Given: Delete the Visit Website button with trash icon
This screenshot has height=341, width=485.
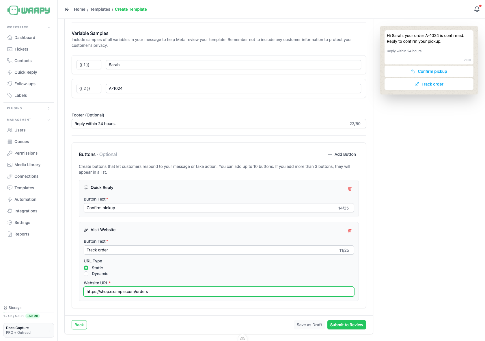Looking at the screenshot, I should [350, 231].
